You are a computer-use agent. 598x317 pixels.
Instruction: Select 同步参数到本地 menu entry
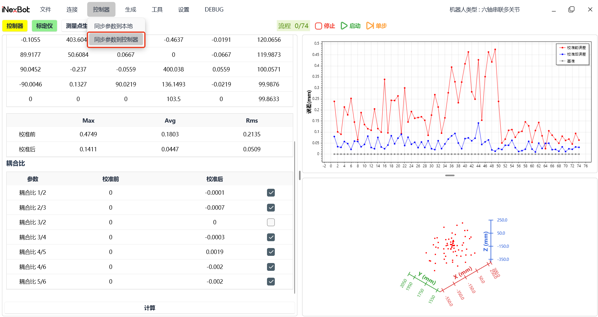pyautogui.click(x=116, y=26)
